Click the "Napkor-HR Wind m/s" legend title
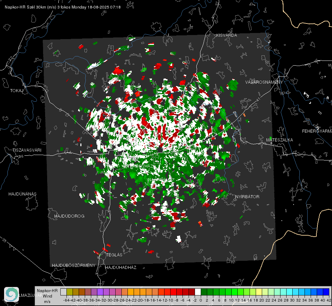The height and width of the screenshot is (306, 332). (47, 296)
